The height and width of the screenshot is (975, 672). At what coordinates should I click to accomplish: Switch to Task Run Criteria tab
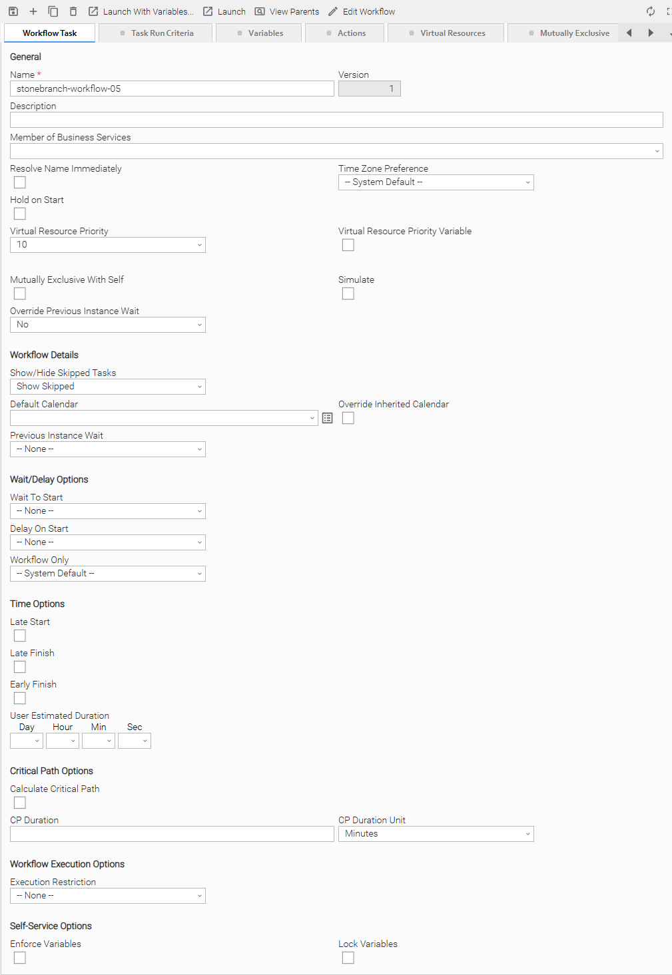point(156,33)
